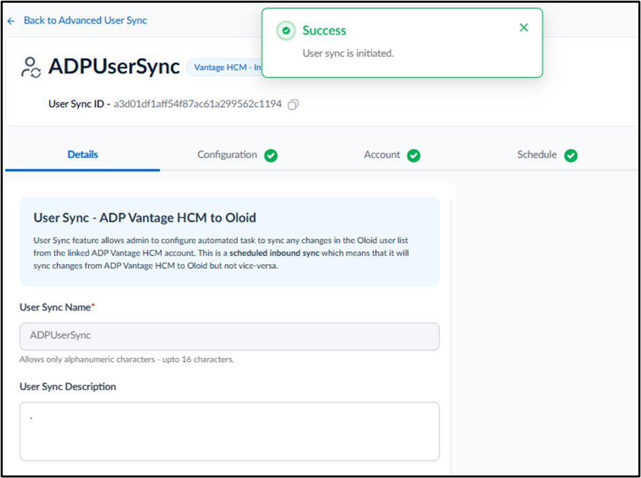This screenshot has width=641, height=478.
Task: Select the Details tab
Action: click(82, 155)
